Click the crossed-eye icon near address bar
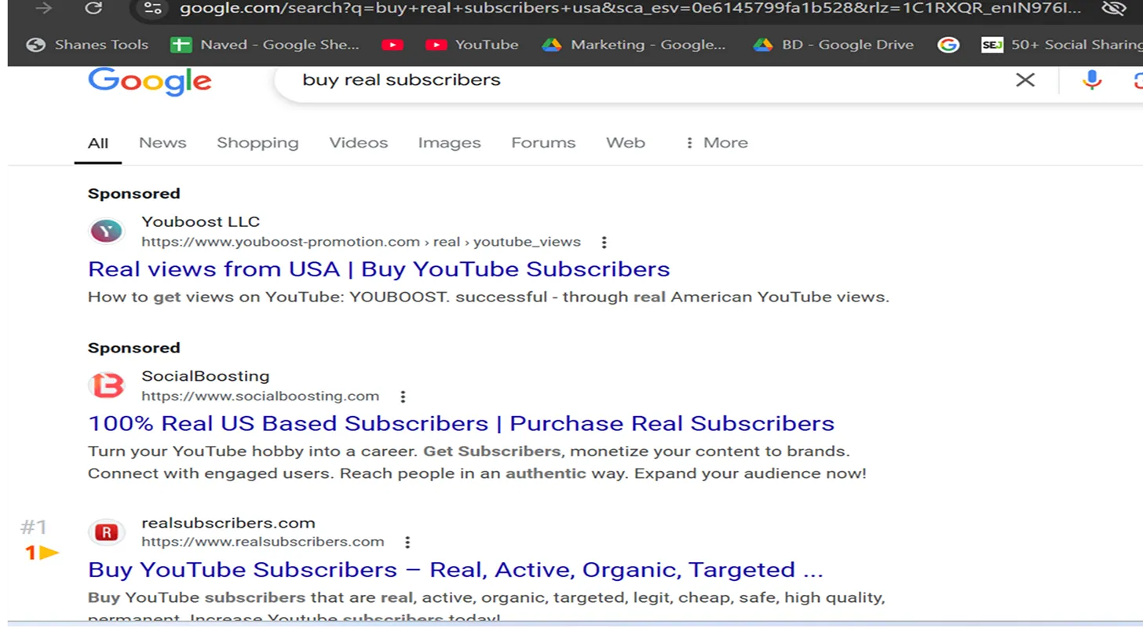 pos(1114,9)
